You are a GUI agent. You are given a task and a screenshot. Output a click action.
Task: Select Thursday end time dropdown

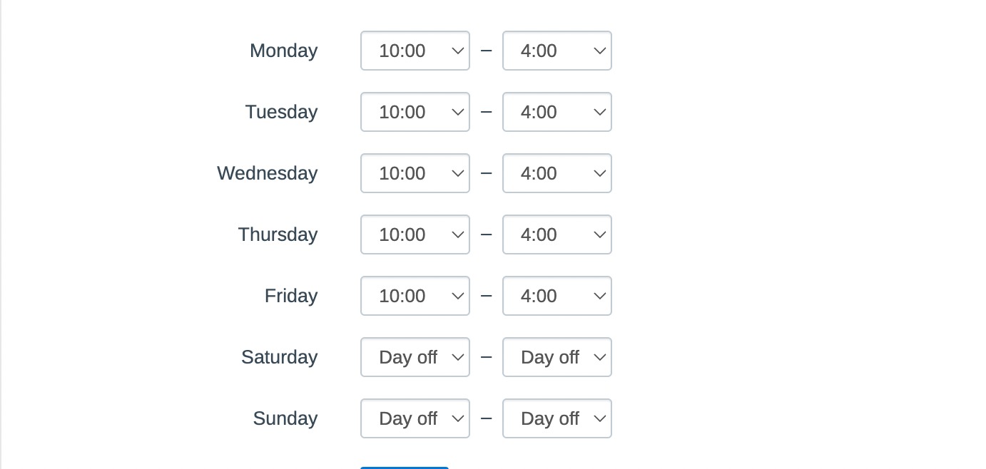pyautogui.click(x=556, y=234)
